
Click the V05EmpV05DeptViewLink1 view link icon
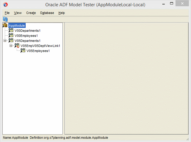pos(17,45)
